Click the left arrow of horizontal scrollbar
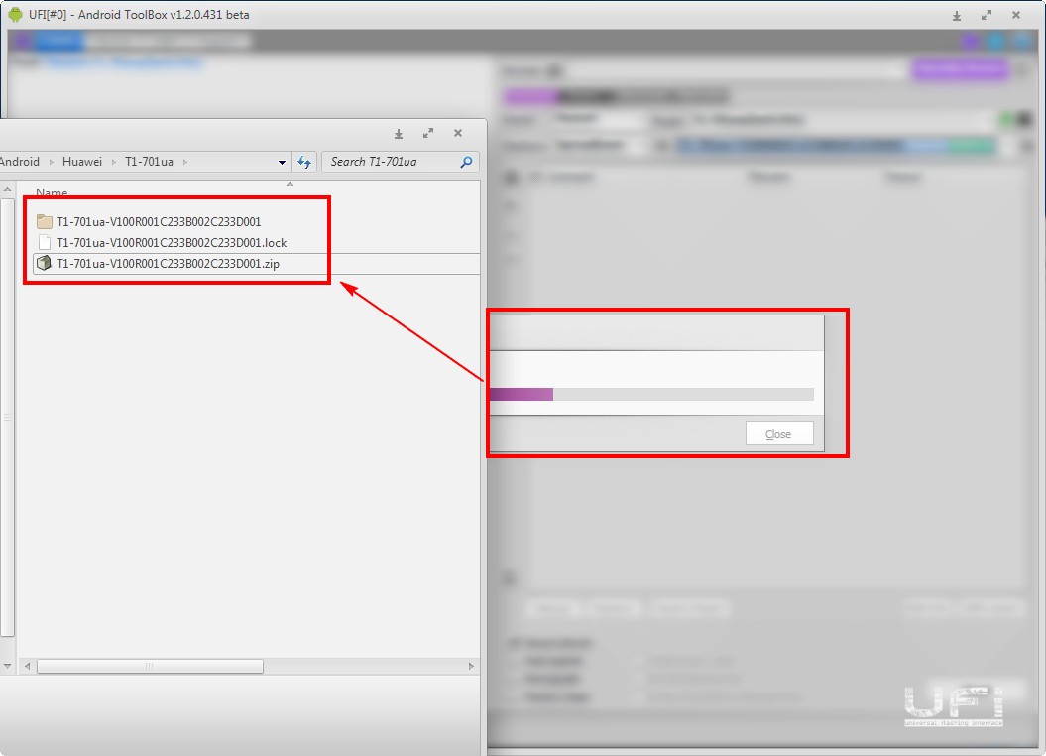 (28, 666)
